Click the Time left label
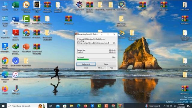 [80, 52]
